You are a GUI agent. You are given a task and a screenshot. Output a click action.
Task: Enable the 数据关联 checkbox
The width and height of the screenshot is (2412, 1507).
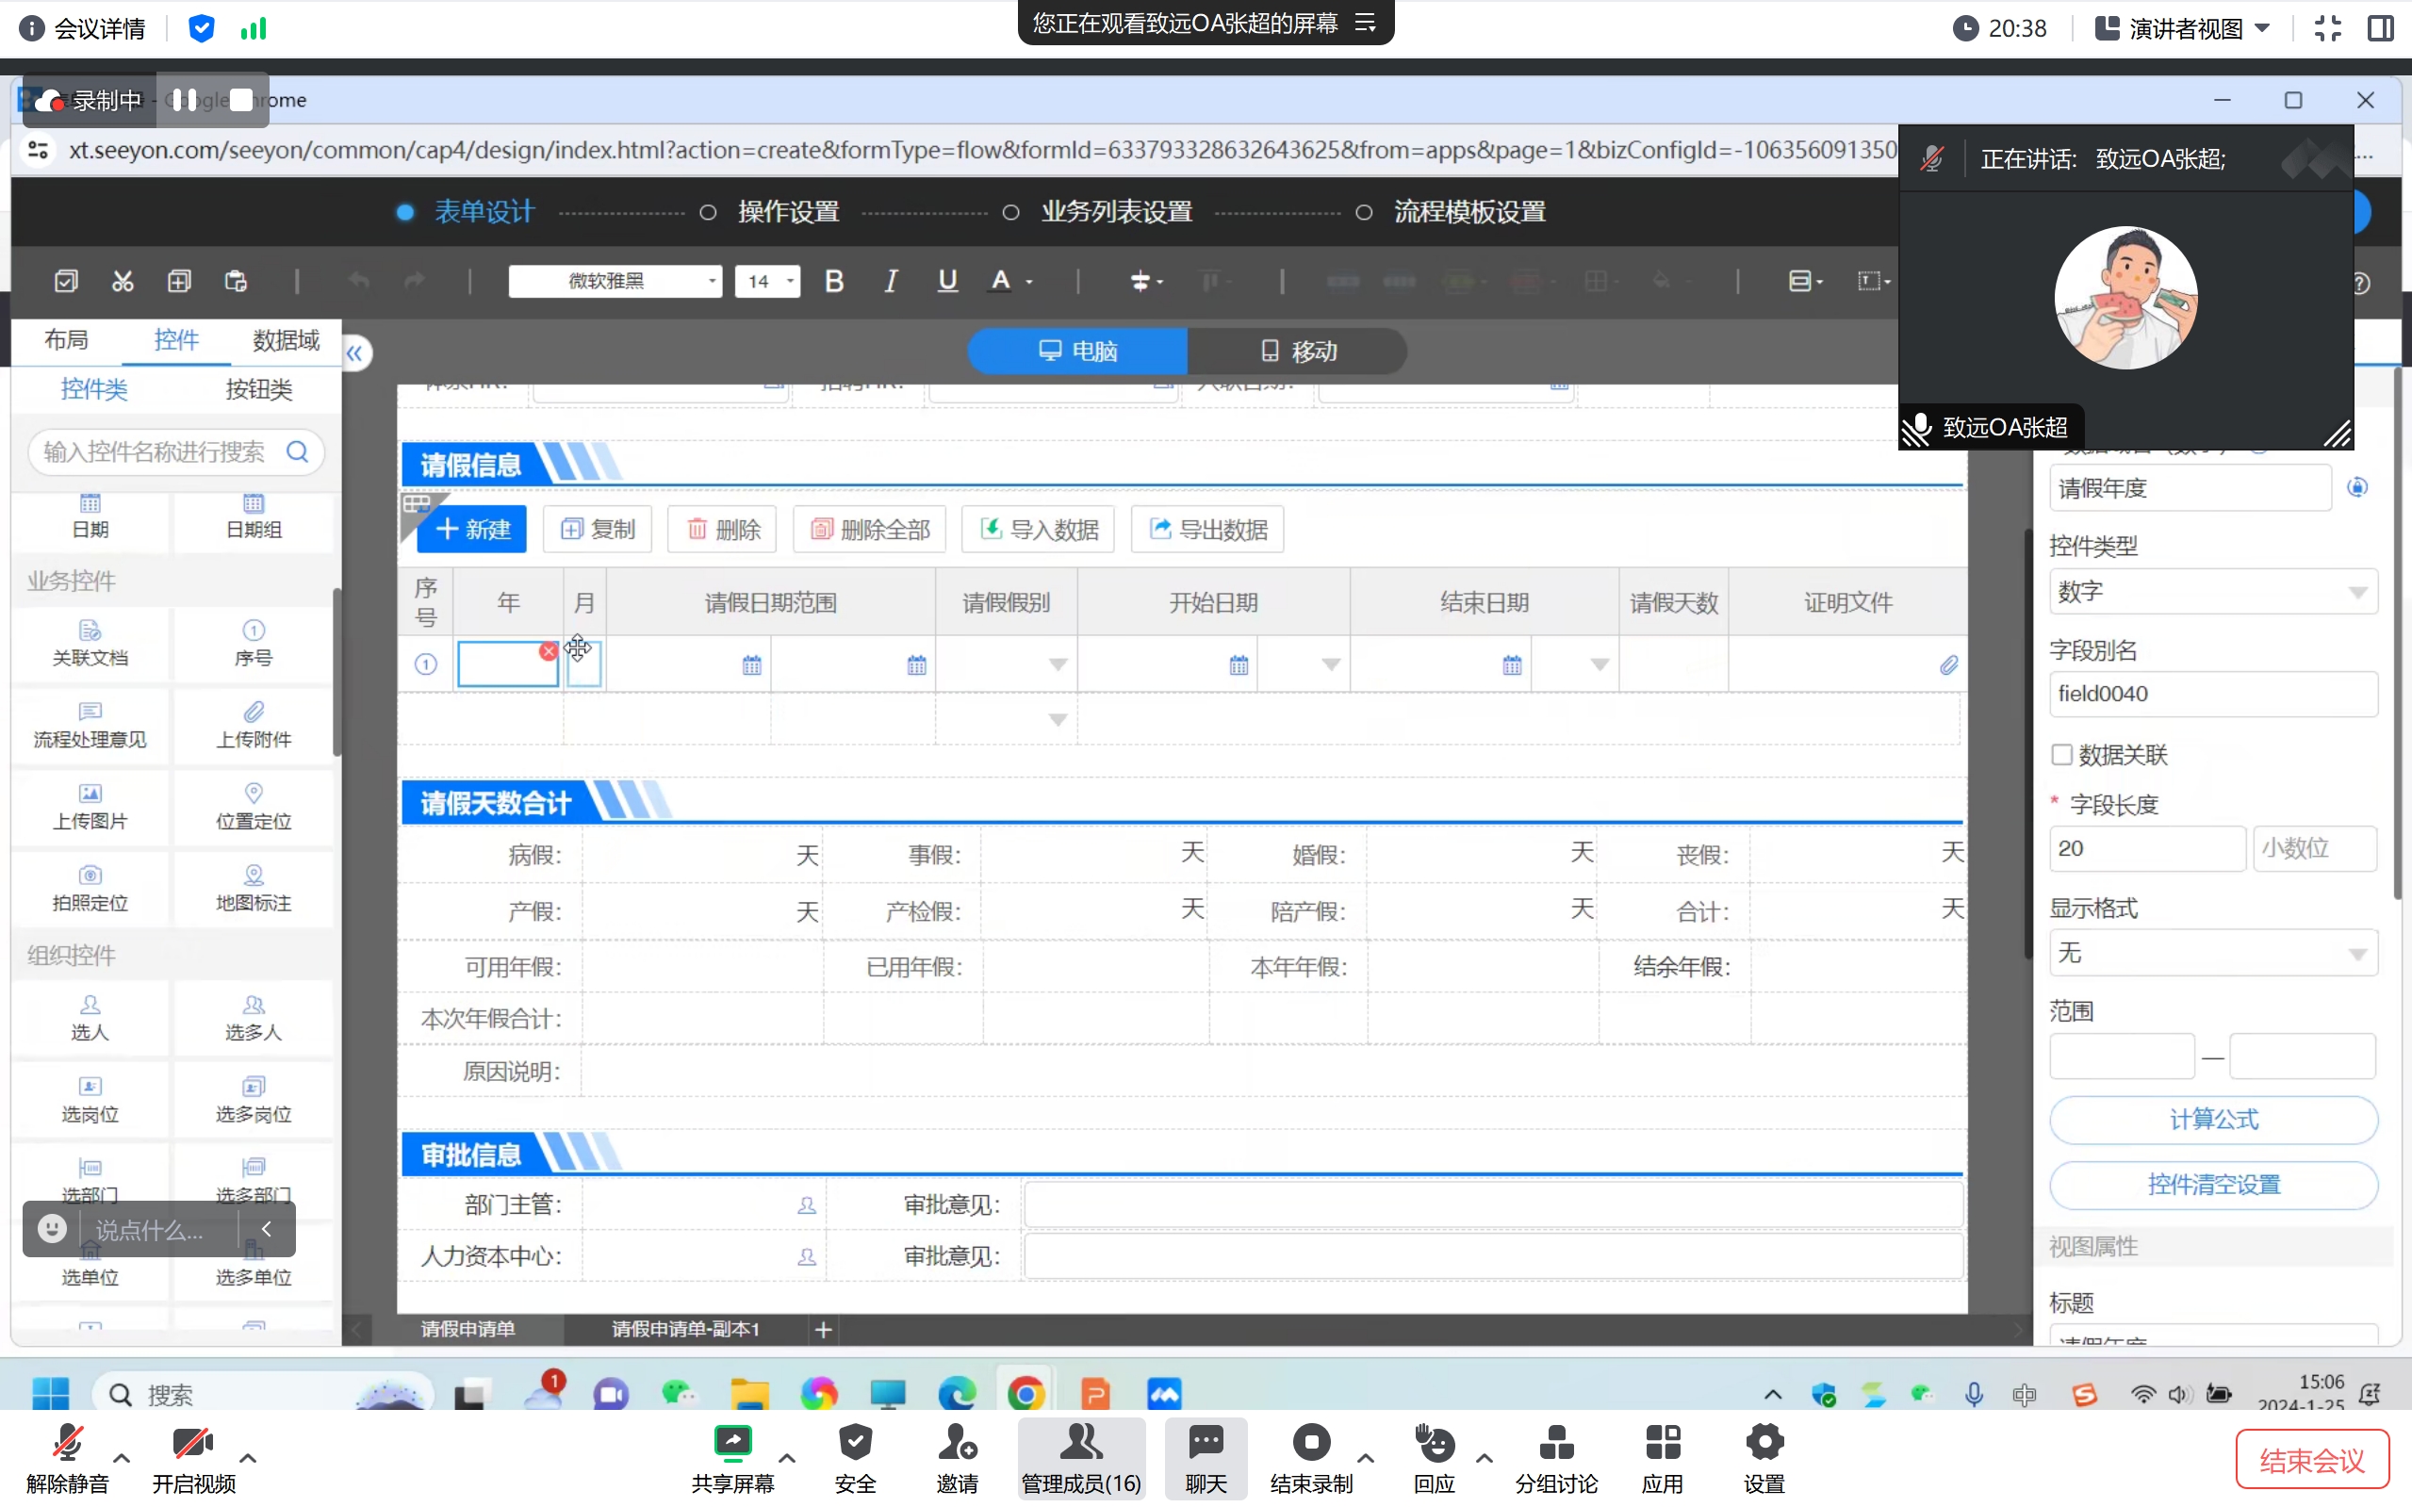point(2062,755)
